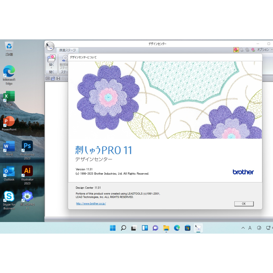Click the brother logo in the dialog
The image size is (273, 273).
point(243,172)
